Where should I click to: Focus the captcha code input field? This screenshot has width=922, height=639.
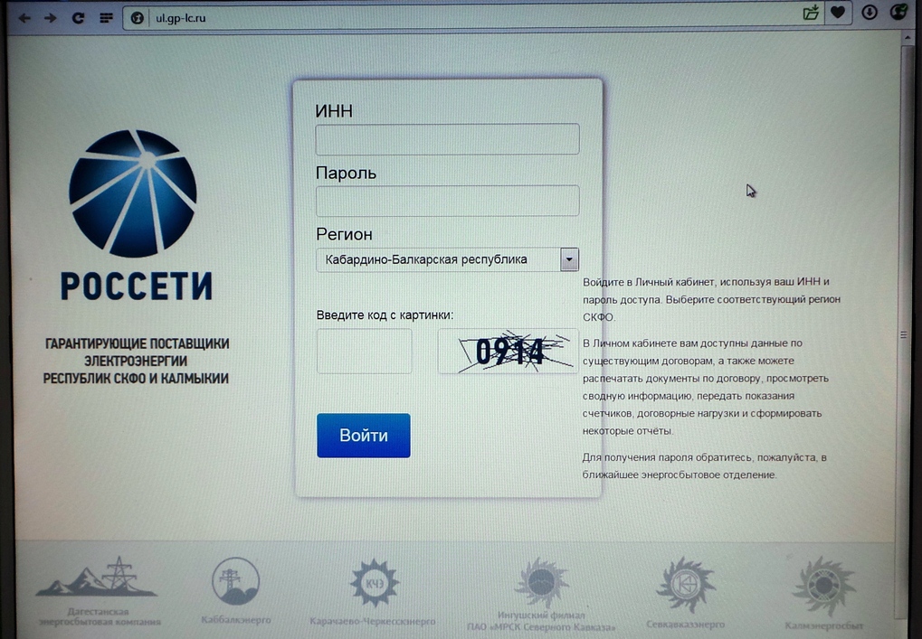(x=365, y=352)
